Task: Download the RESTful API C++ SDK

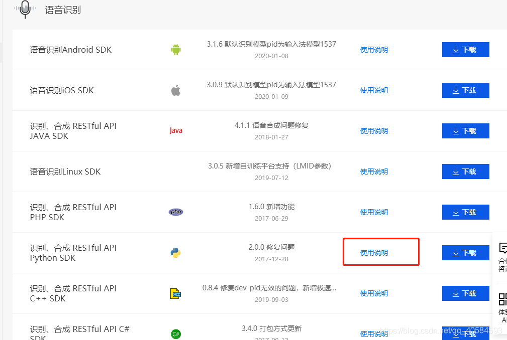Action: coord(466,293)
